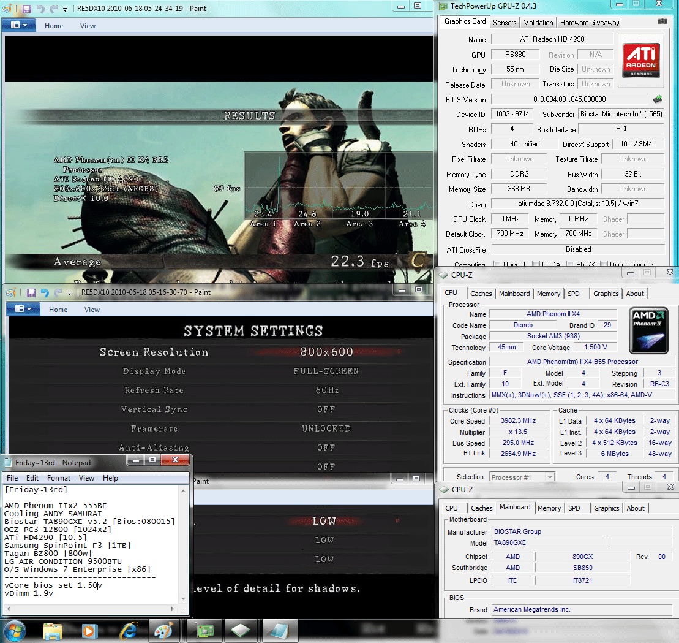Open Notepad Format menu
The width and height of the screenshot is (679, 643).
click(58, 477)
